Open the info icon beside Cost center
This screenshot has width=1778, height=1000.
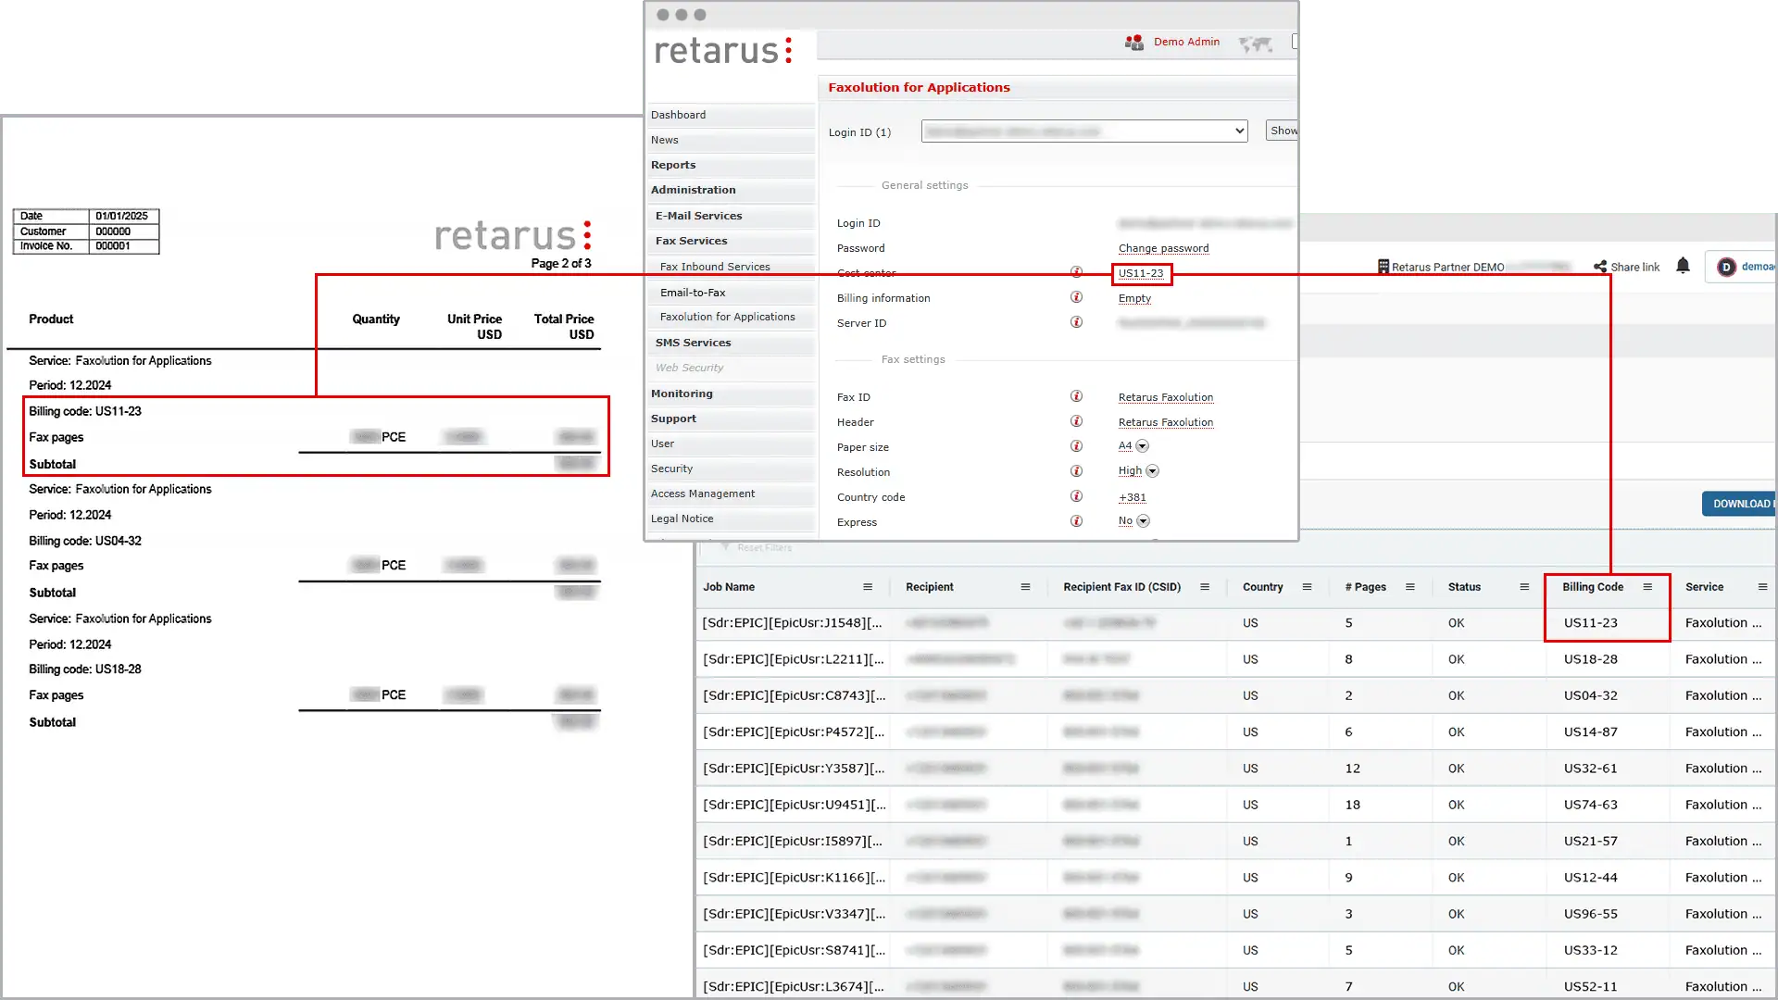(1076, 272)
